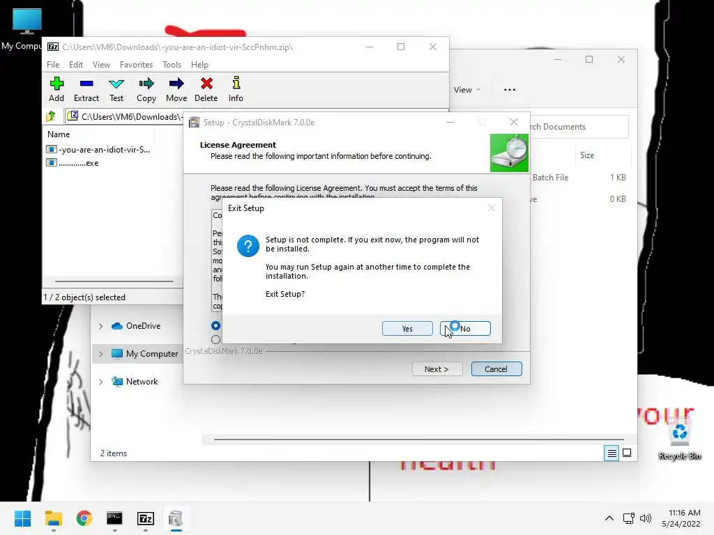Click the setup installer taskbar icon
The height and width of the screenshot is (535, 714).
click(176, 518)
